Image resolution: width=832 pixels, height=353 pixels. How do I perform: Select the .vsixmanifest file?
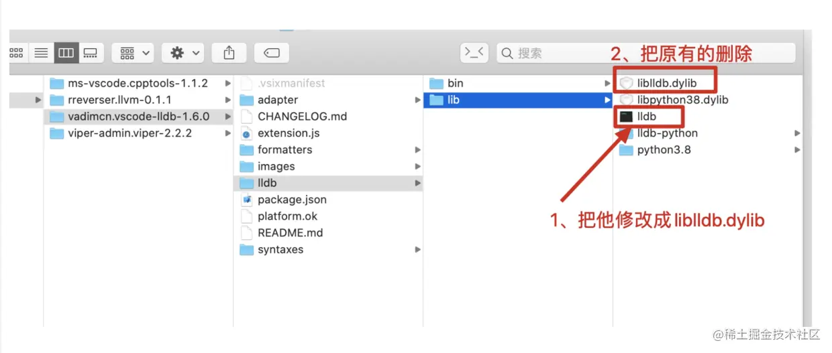point(329,83)
